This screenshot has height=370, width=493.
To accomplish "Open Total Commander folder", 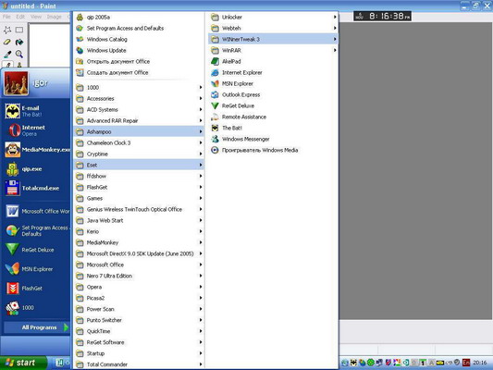I will [x=139, y=364].
